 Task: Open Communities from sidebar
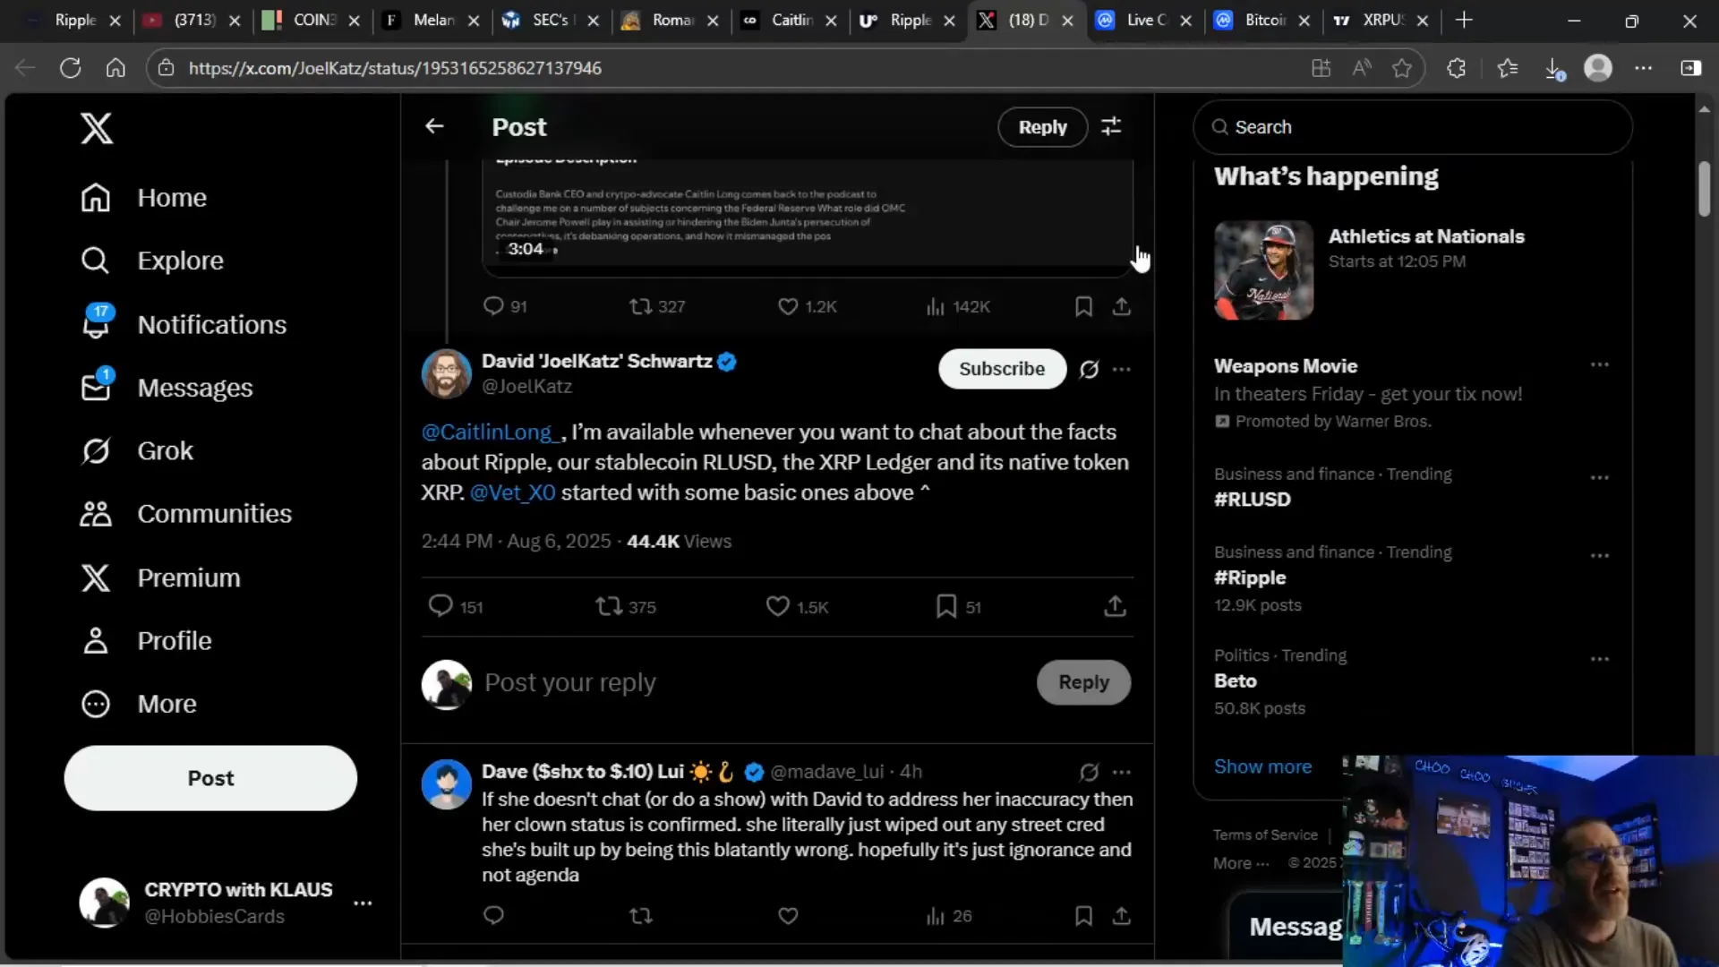[185, 514]
